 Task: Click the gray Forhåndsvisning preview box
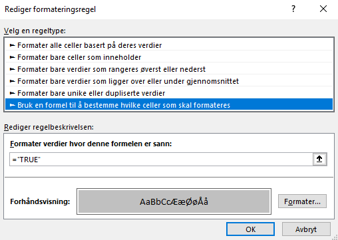point(174,201)
